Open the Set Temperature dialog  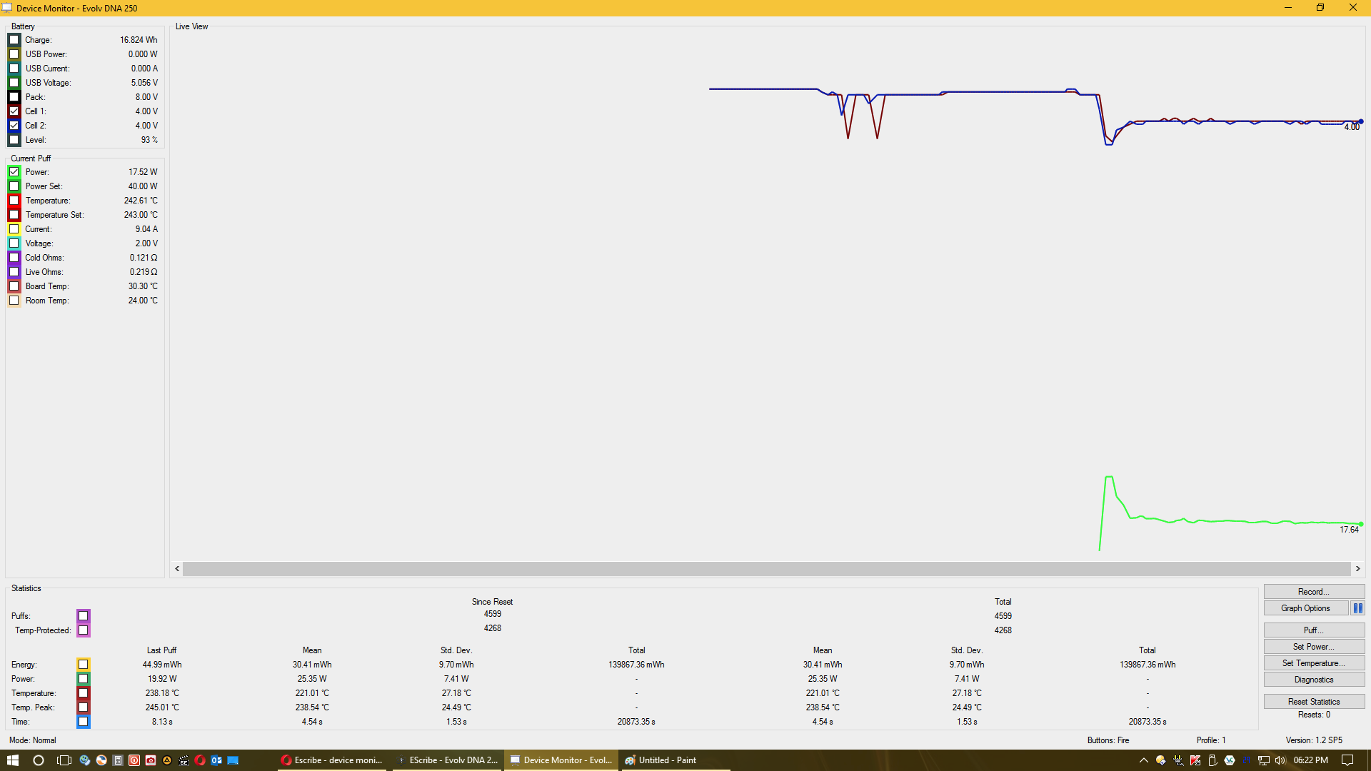click(1313, 663)
